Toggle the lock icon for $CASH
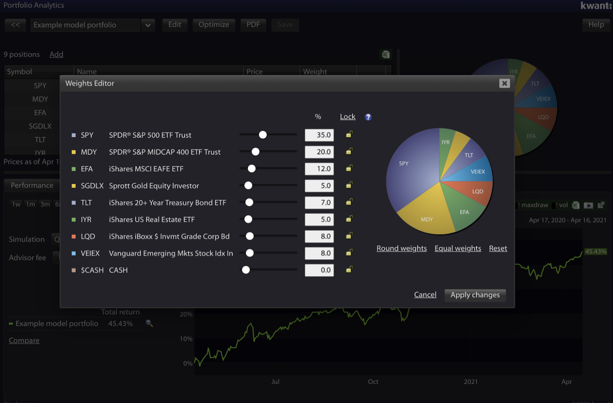This screenshot has height=403, width=613. tap(349, 270)
